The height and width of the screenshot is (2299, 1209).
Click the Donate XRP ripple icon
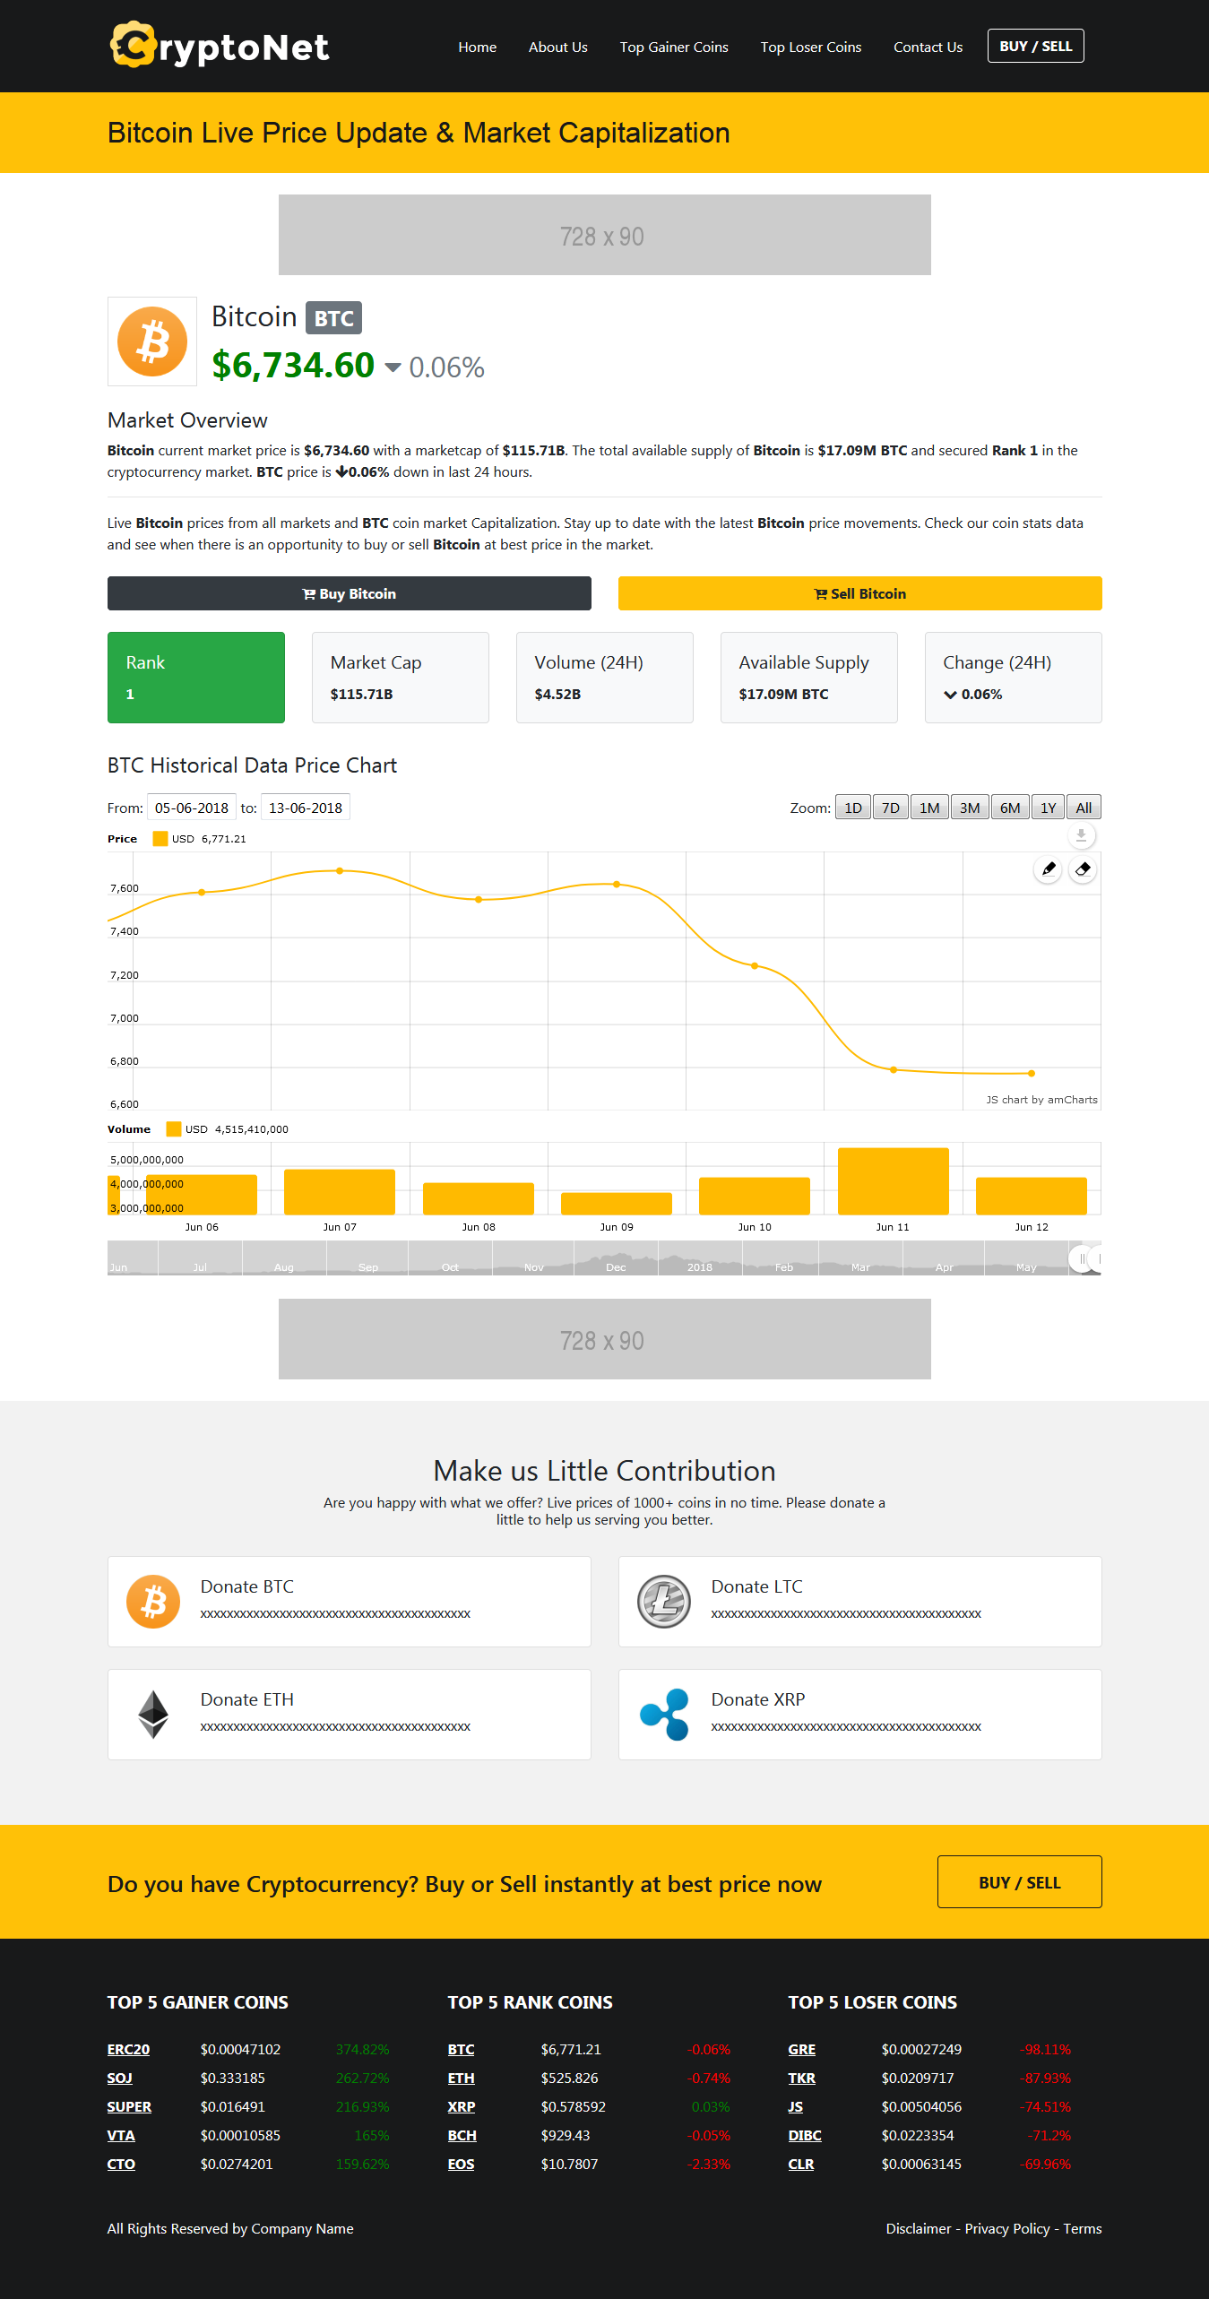[663, 1715]
